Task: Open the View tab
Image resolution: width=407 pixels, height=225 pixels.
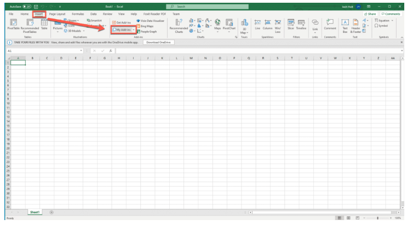Action: point(121,14)
